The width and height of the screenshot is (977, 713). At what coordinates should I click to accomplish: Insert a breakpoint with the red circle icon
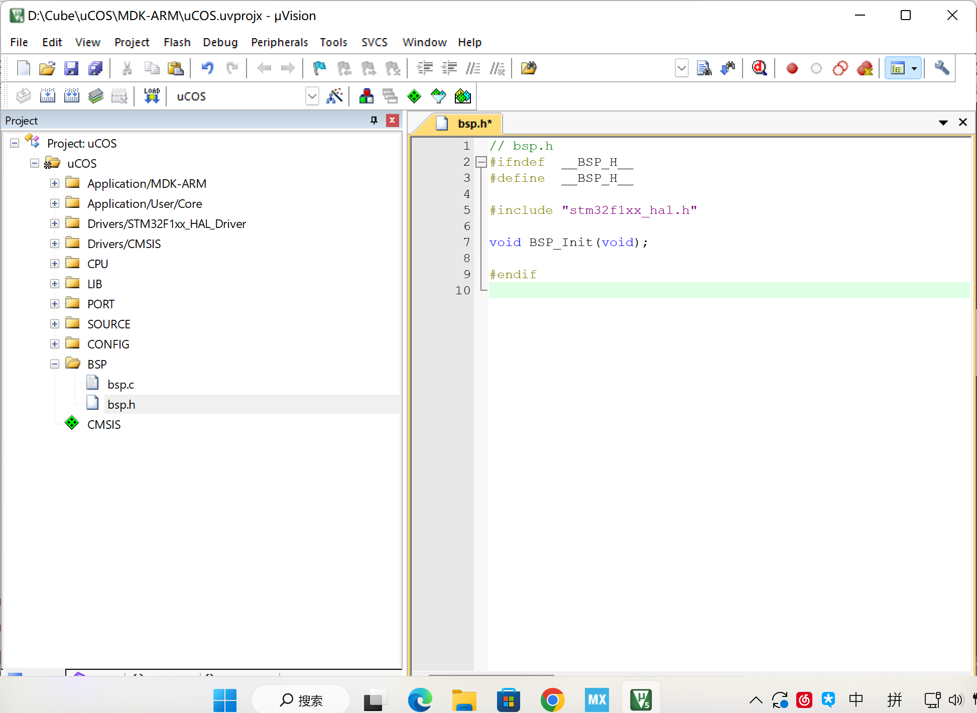(792, 68)
